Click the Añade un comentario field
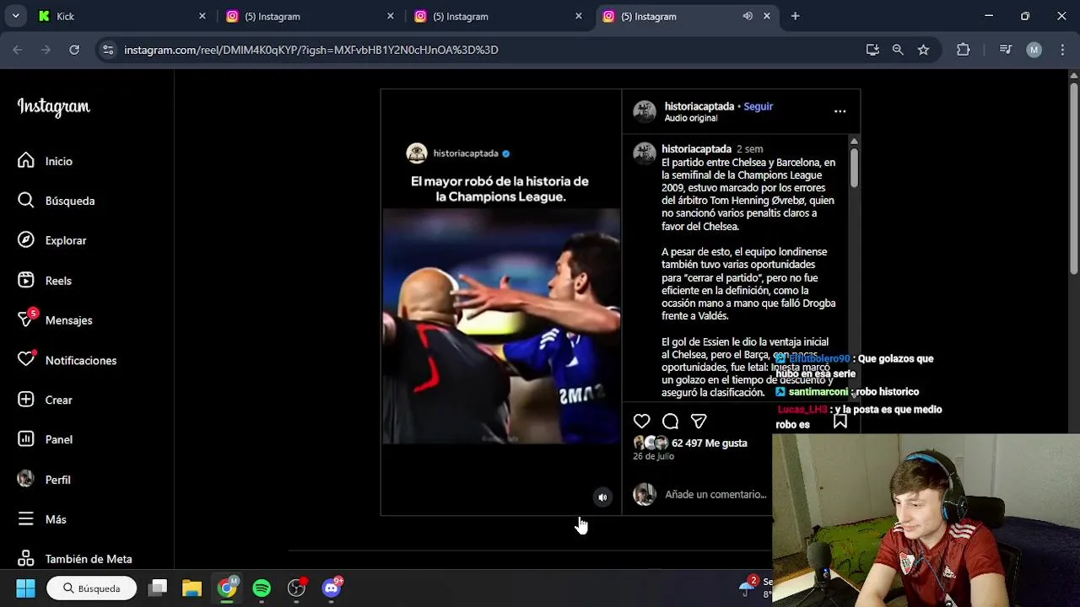Screen dimensions: 1080x607 (715, 495)
